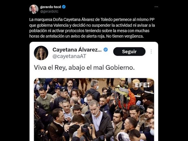Click the blue microphone in the photo

(138, 103)
